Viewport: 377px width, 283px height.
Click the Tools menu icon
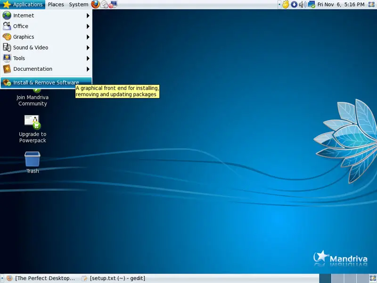pyautogui.click(x=7, y=58)
